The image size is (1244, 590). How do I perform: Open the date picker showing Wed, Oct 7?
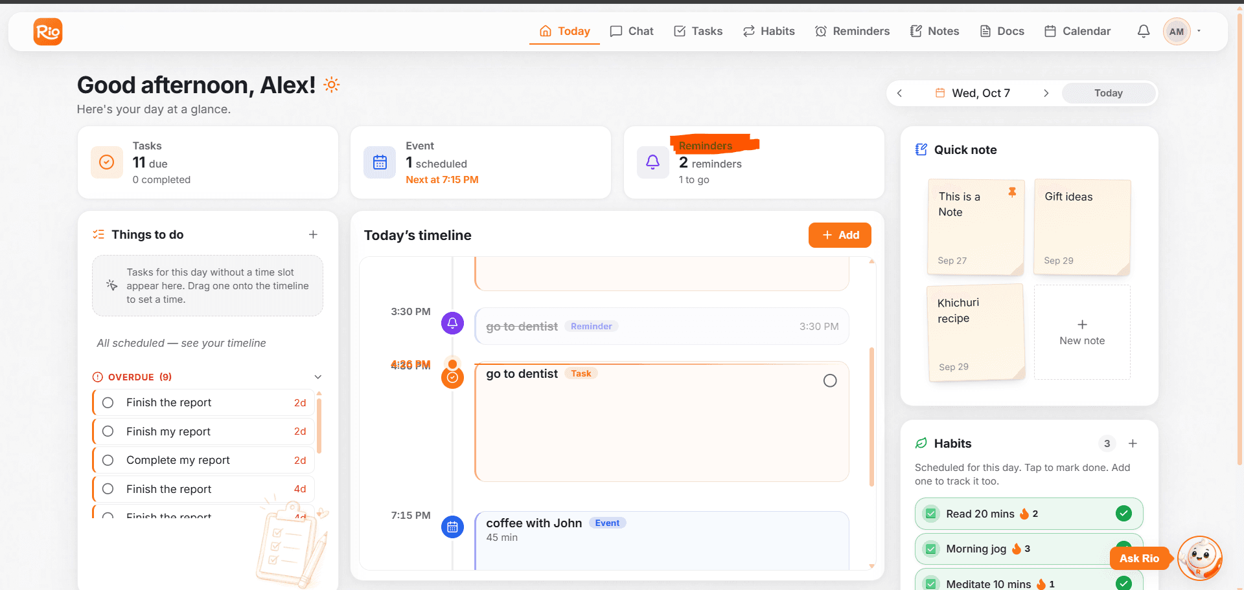pyautogui.click(x=973, y=93)
